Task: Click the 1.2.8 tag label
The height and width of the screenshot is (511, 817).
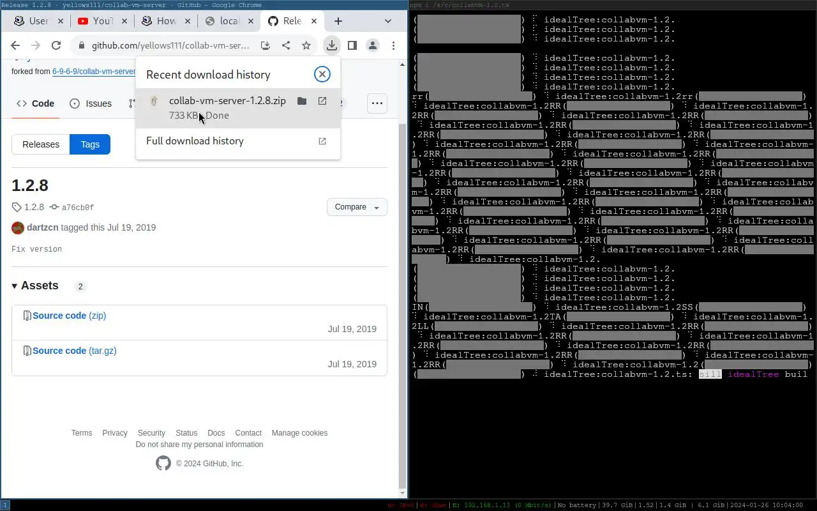Action: pos(28,208)
